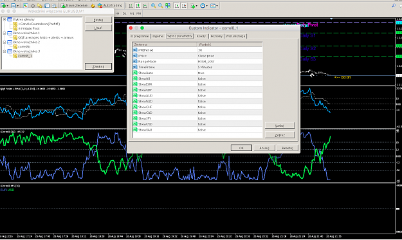Open dropdown arrow beside templates icon
The image size is (402, 240).
point(217,6)
